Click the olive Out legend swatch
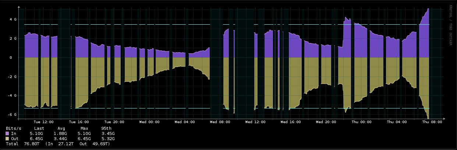 [x=8, y=139]
